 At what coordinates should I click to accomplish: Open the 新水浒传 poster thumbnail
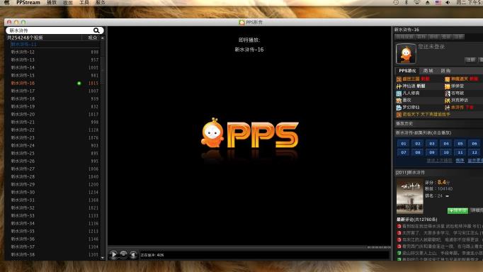coord(409,196)
